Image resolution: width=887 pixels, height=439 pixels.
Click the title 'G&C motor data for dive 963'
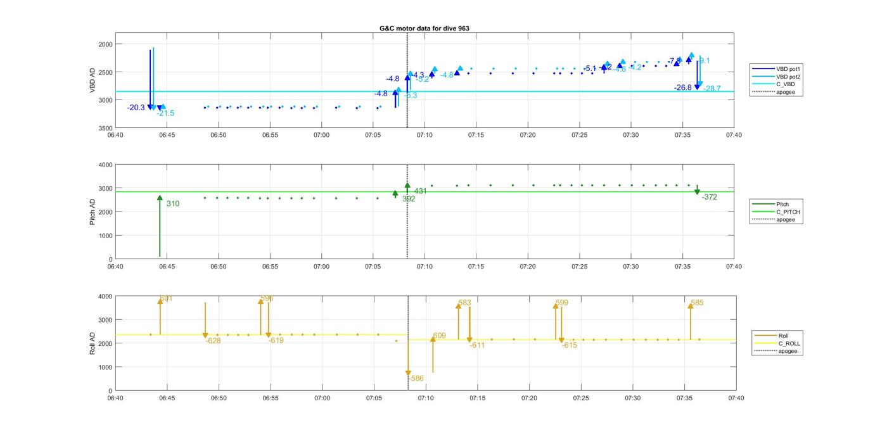[424, 29]
